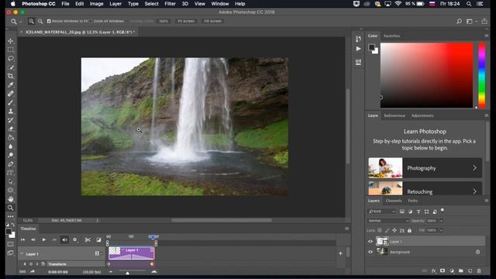Choose Zoom Out mode in options bar
Viewport: 496px width, 279px height.
(x=40, y=21)
